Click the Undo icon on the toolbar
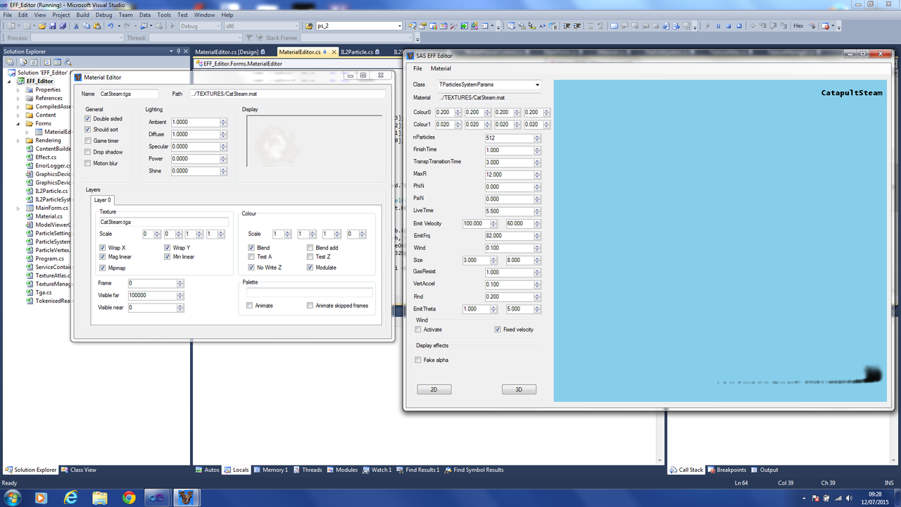This screenshot has width=901, height=507. click(x=111, y=27)
